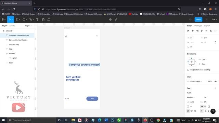This screenshot has height=123, width=219.
Task: Open the Other Bookmarks folder
Action: 209,14
